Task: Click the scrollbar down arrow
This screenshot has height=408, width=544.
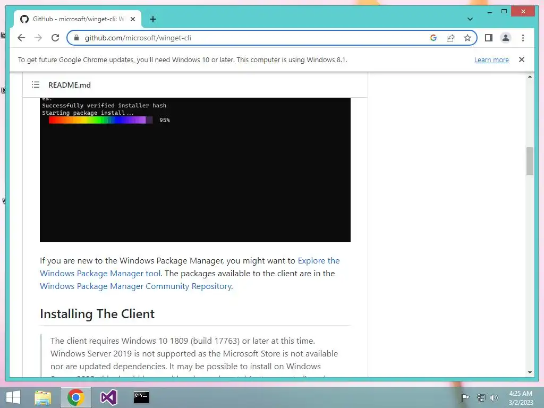Action: [530, 372]
